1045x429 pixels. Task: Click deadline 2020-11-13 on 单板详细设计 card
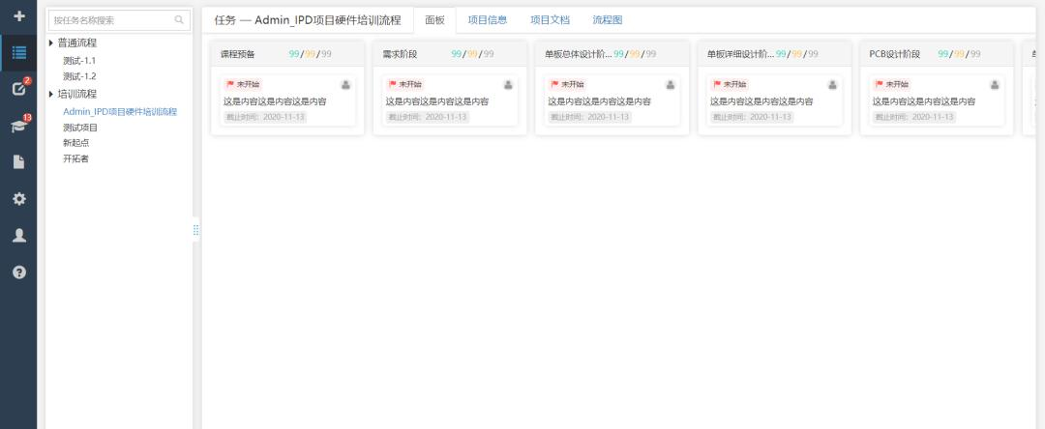[752, 117]
